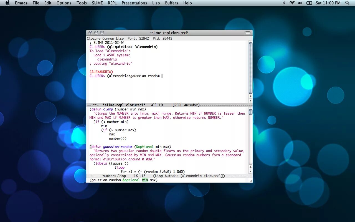Click 'number)))' line in clamp function
The image size is (355, 222).
[x=118, y=138]
